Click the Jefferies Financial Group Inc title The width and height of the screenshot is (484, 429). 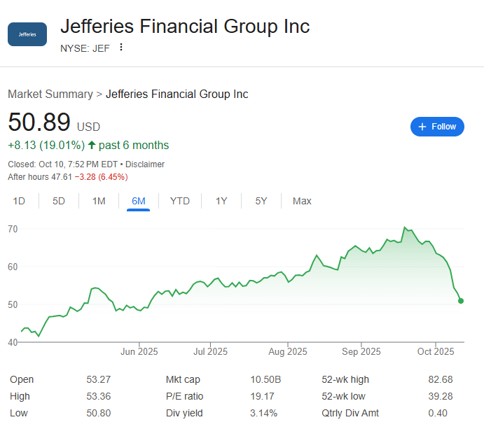tap(185, 27)
